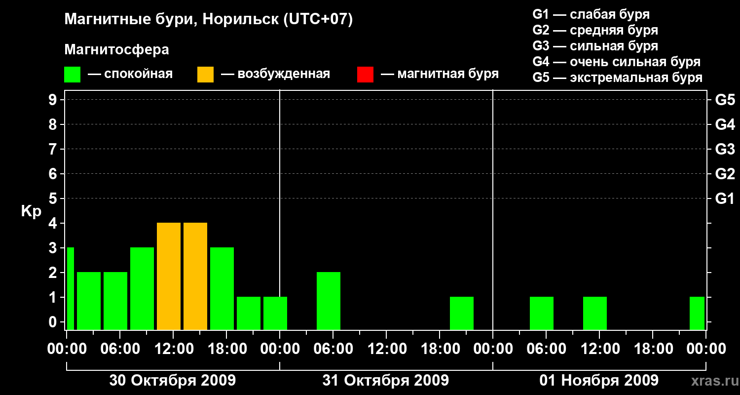Viewport: 740px width, 395px height.
Task: Click the 'G2' label on right axis
Action: point(725,174)
